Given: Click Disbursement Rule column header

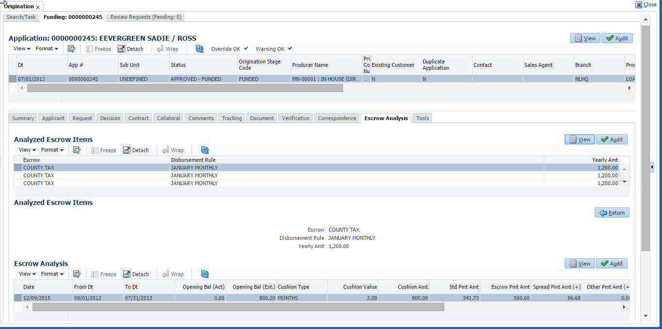Looking at the screenshot, I should coord(357,160).
